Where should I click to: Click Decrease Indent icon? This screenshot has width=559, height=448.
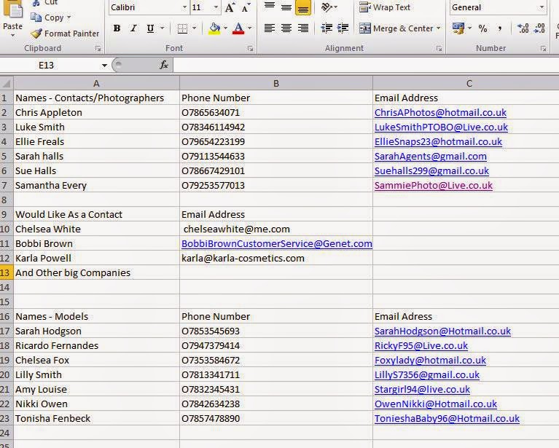click(327, 28)
